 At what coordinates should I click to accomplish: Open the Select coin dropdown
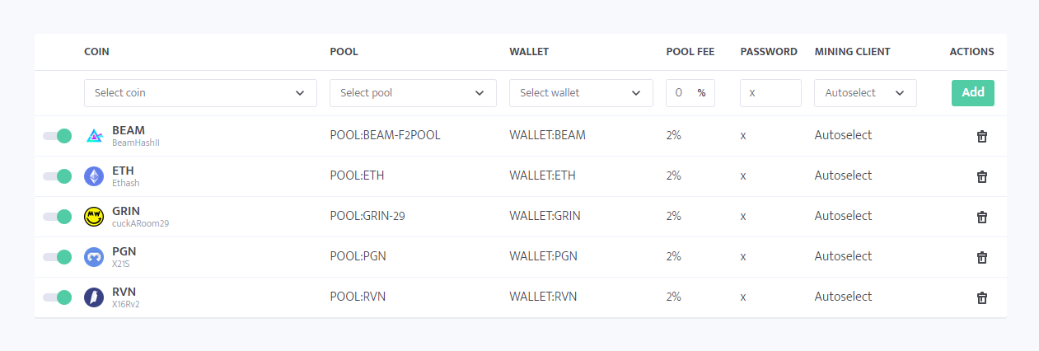pyautogui.click(x=200, y=93)
